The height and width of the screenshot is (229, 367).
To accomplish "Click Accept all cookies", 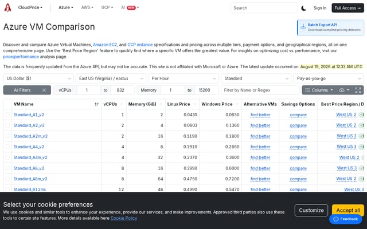I will coord(348,210).
